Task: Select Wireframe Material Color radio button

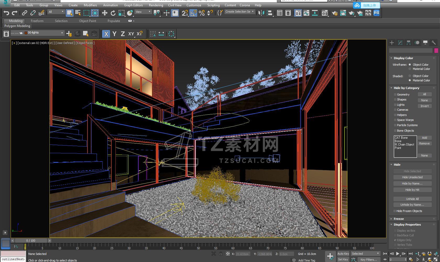Action: coord(410,69)
